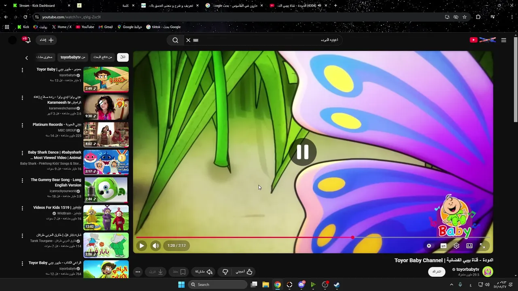The image size is (518, 291).
Task: Open a new browser tab with plus
Action: point(335,6)
